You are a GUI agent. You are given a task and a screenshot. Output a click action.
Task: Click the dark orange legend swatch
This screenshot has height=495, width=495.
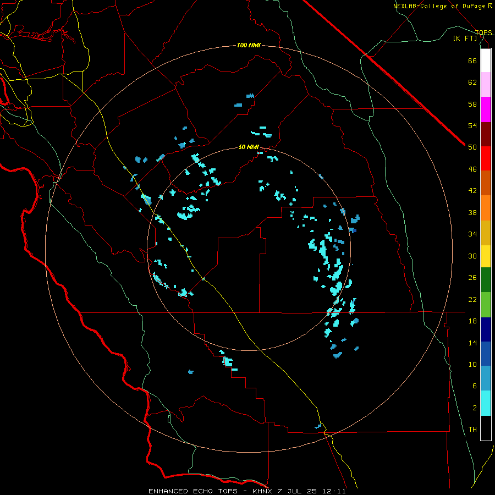tap(486, 183)
